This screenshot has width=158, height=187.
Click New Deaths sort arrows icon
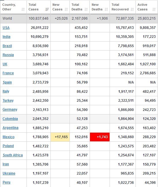coord(106,9)
